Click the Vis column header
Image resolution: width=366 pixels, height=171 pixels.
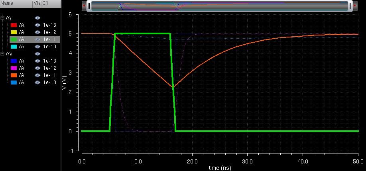click(x=36, y=4)
